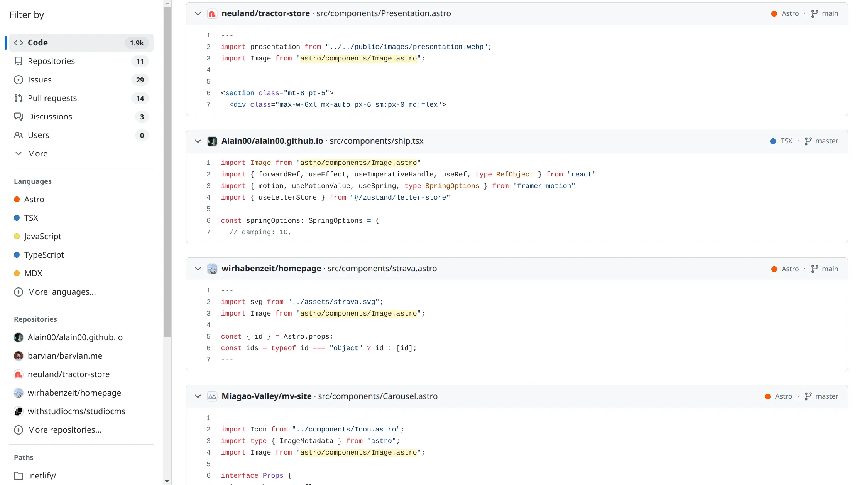The height and width of the screenshot is (485, 857).
Task: Collapse the Carousel.astro result for Miagao-Valley/mv-site
Action: click(198, 396)
